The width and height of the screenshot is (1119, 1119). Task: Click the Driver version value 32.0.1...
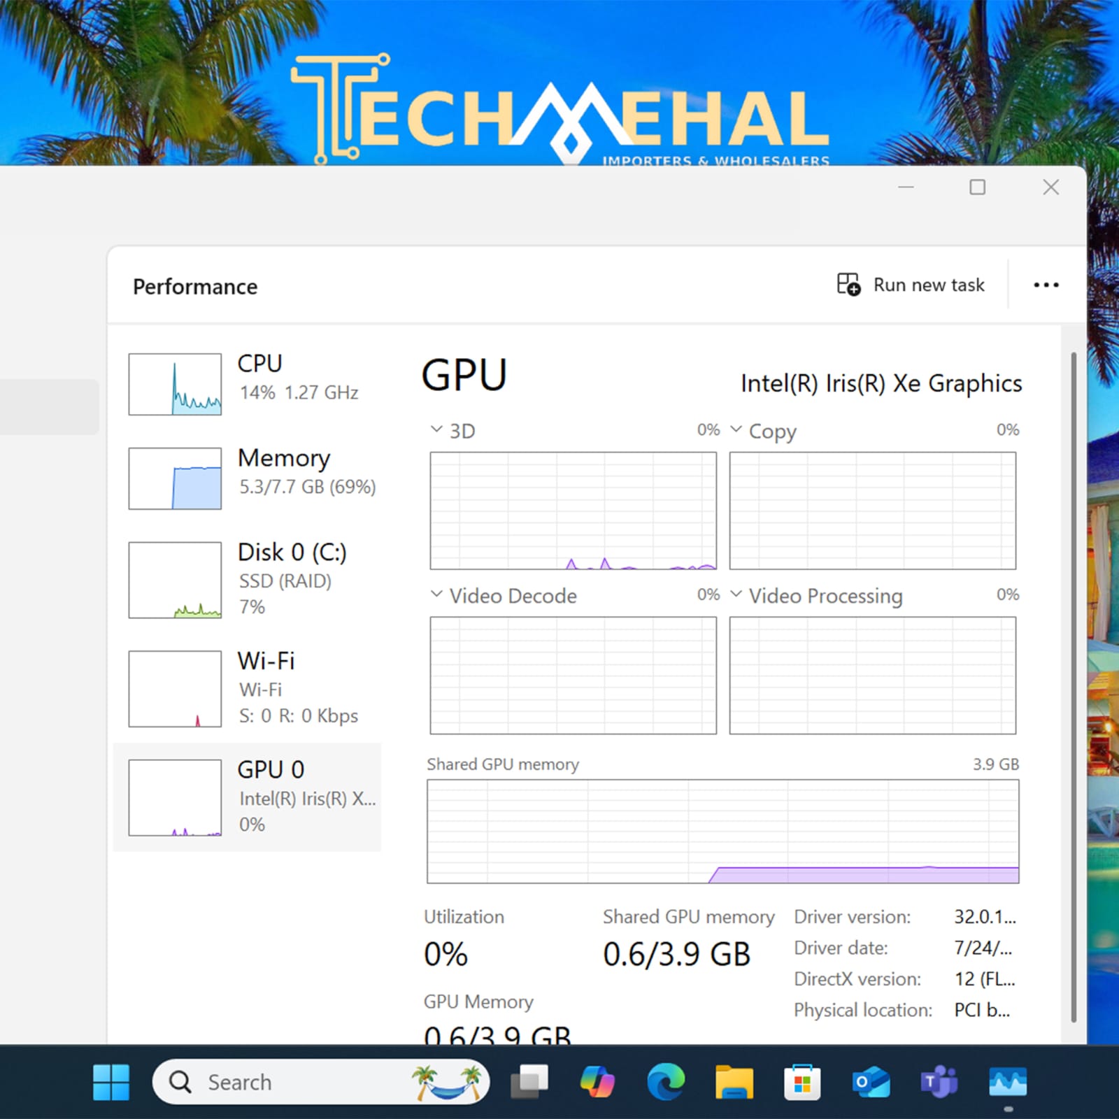(x=985, y=917)
